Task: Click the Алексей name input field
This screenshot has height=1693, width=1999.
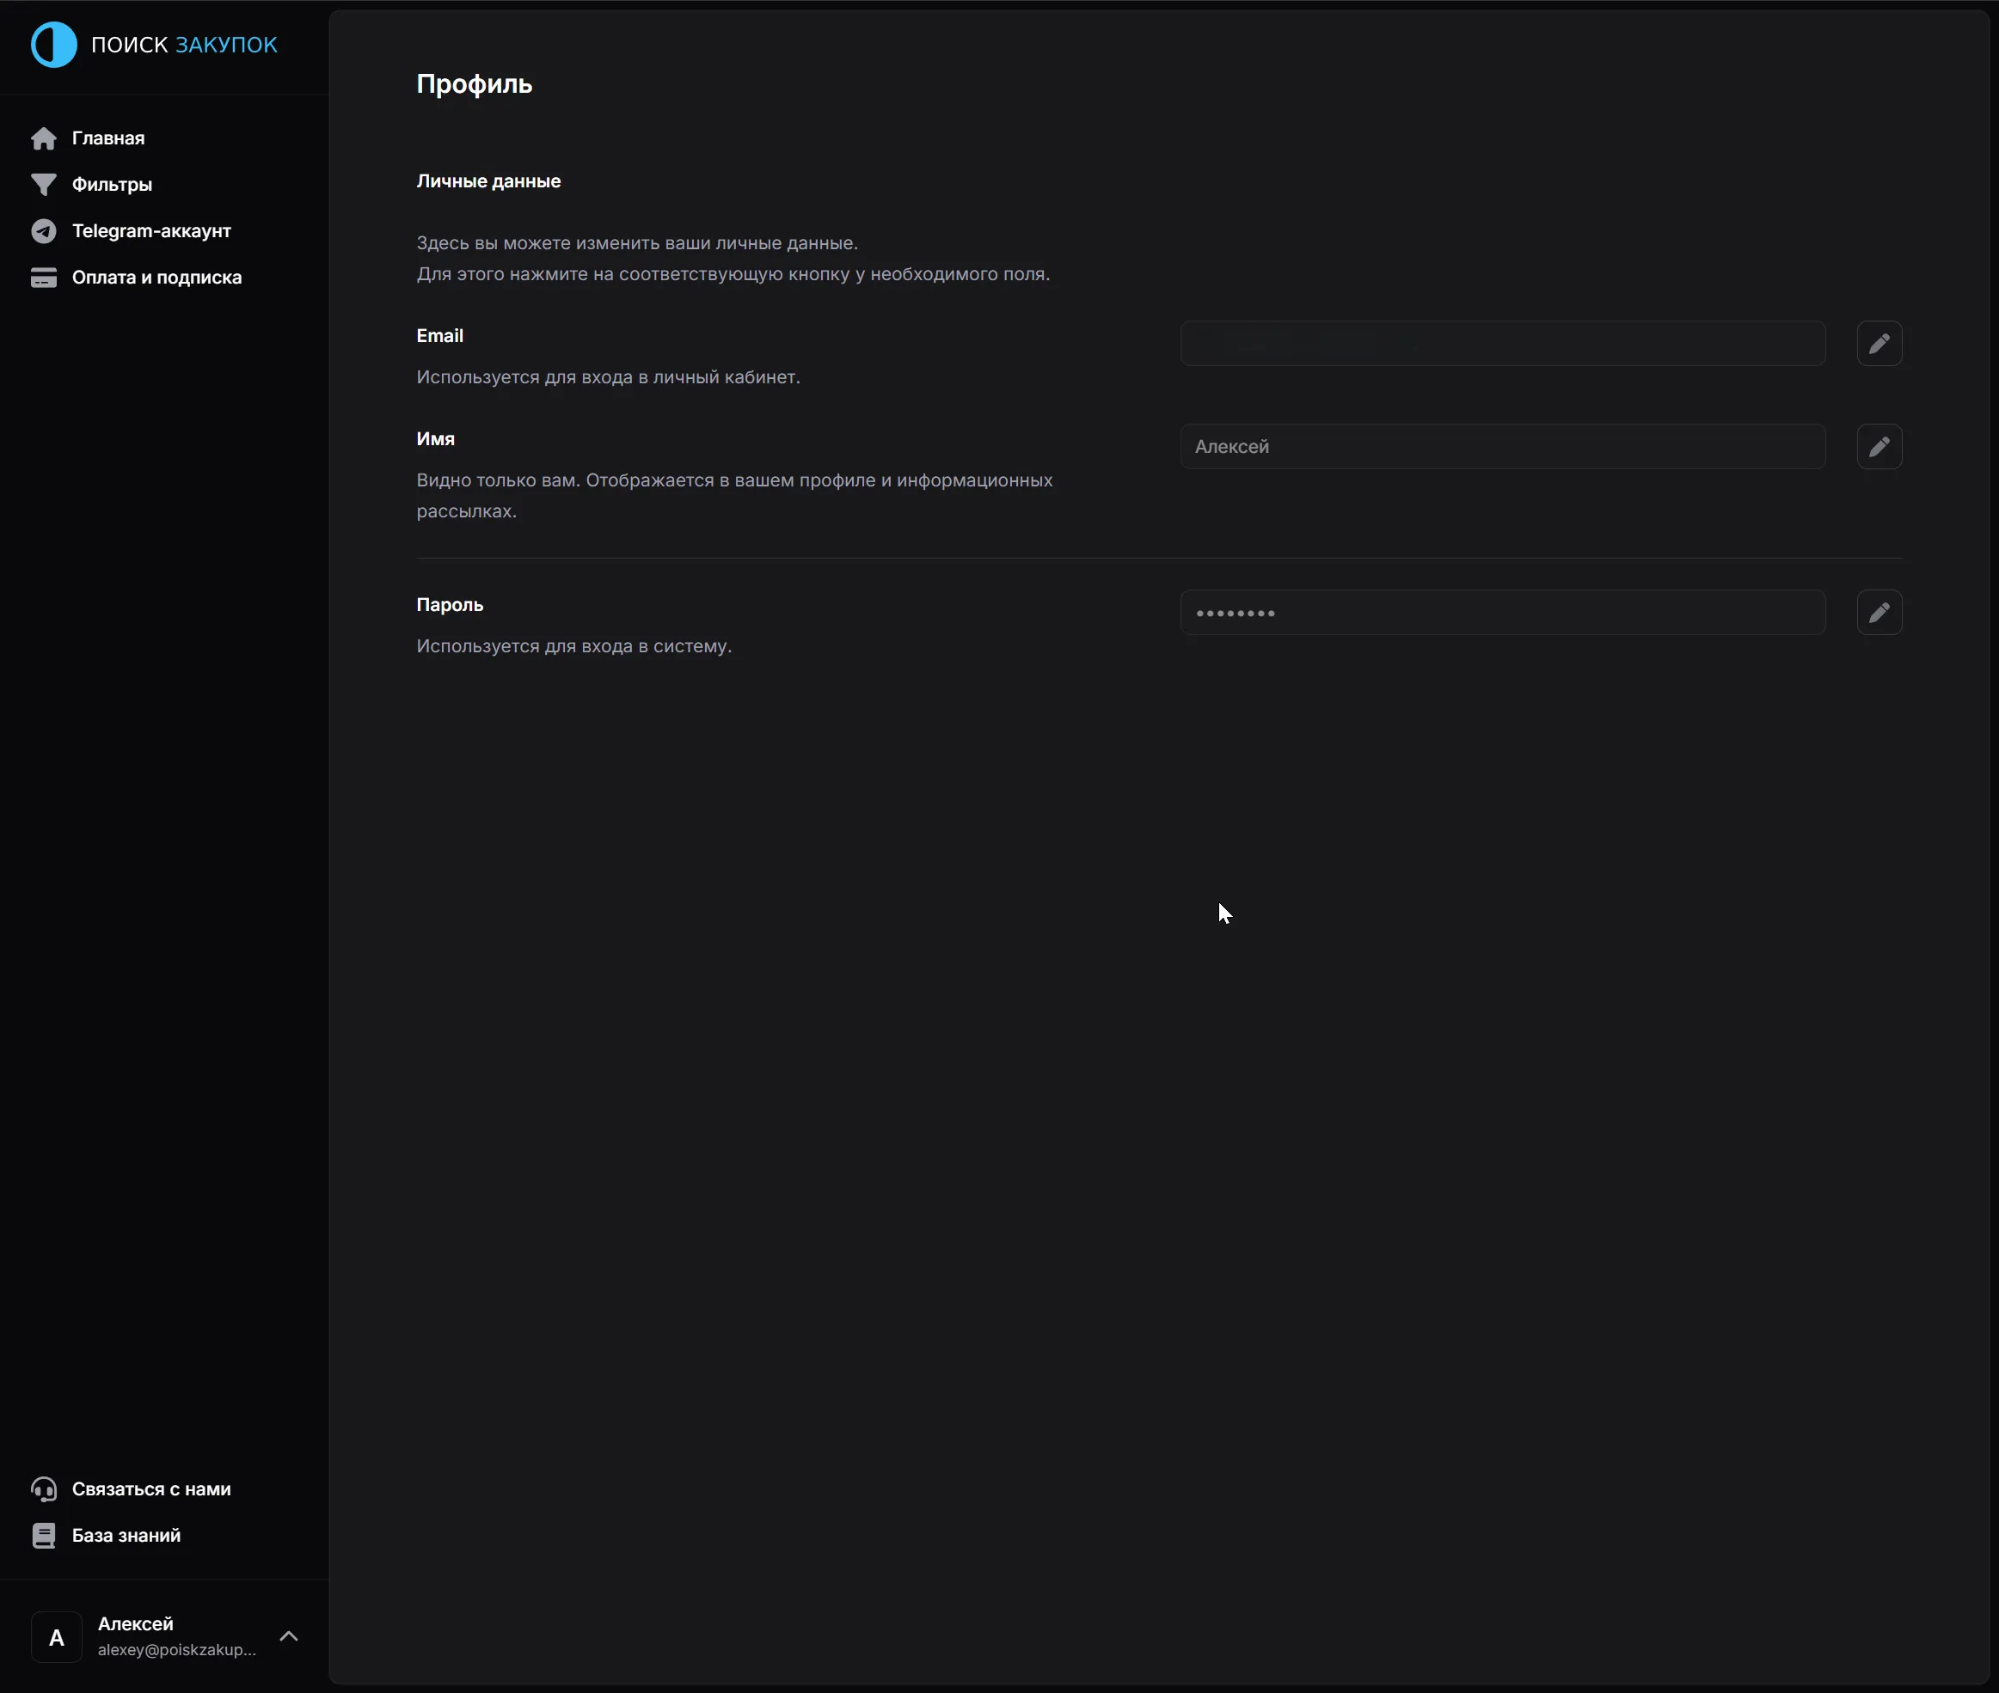Action: click(x=1502, y=446)
